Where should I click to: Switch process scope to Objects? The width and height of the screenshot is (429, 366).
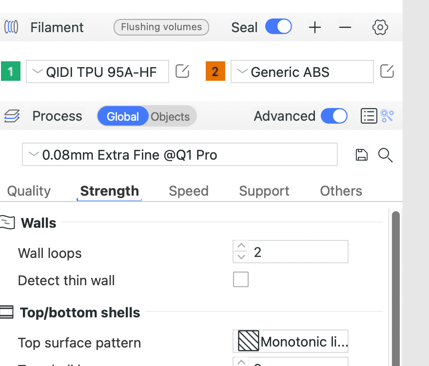pyautogui.click(x=170, y=117)
